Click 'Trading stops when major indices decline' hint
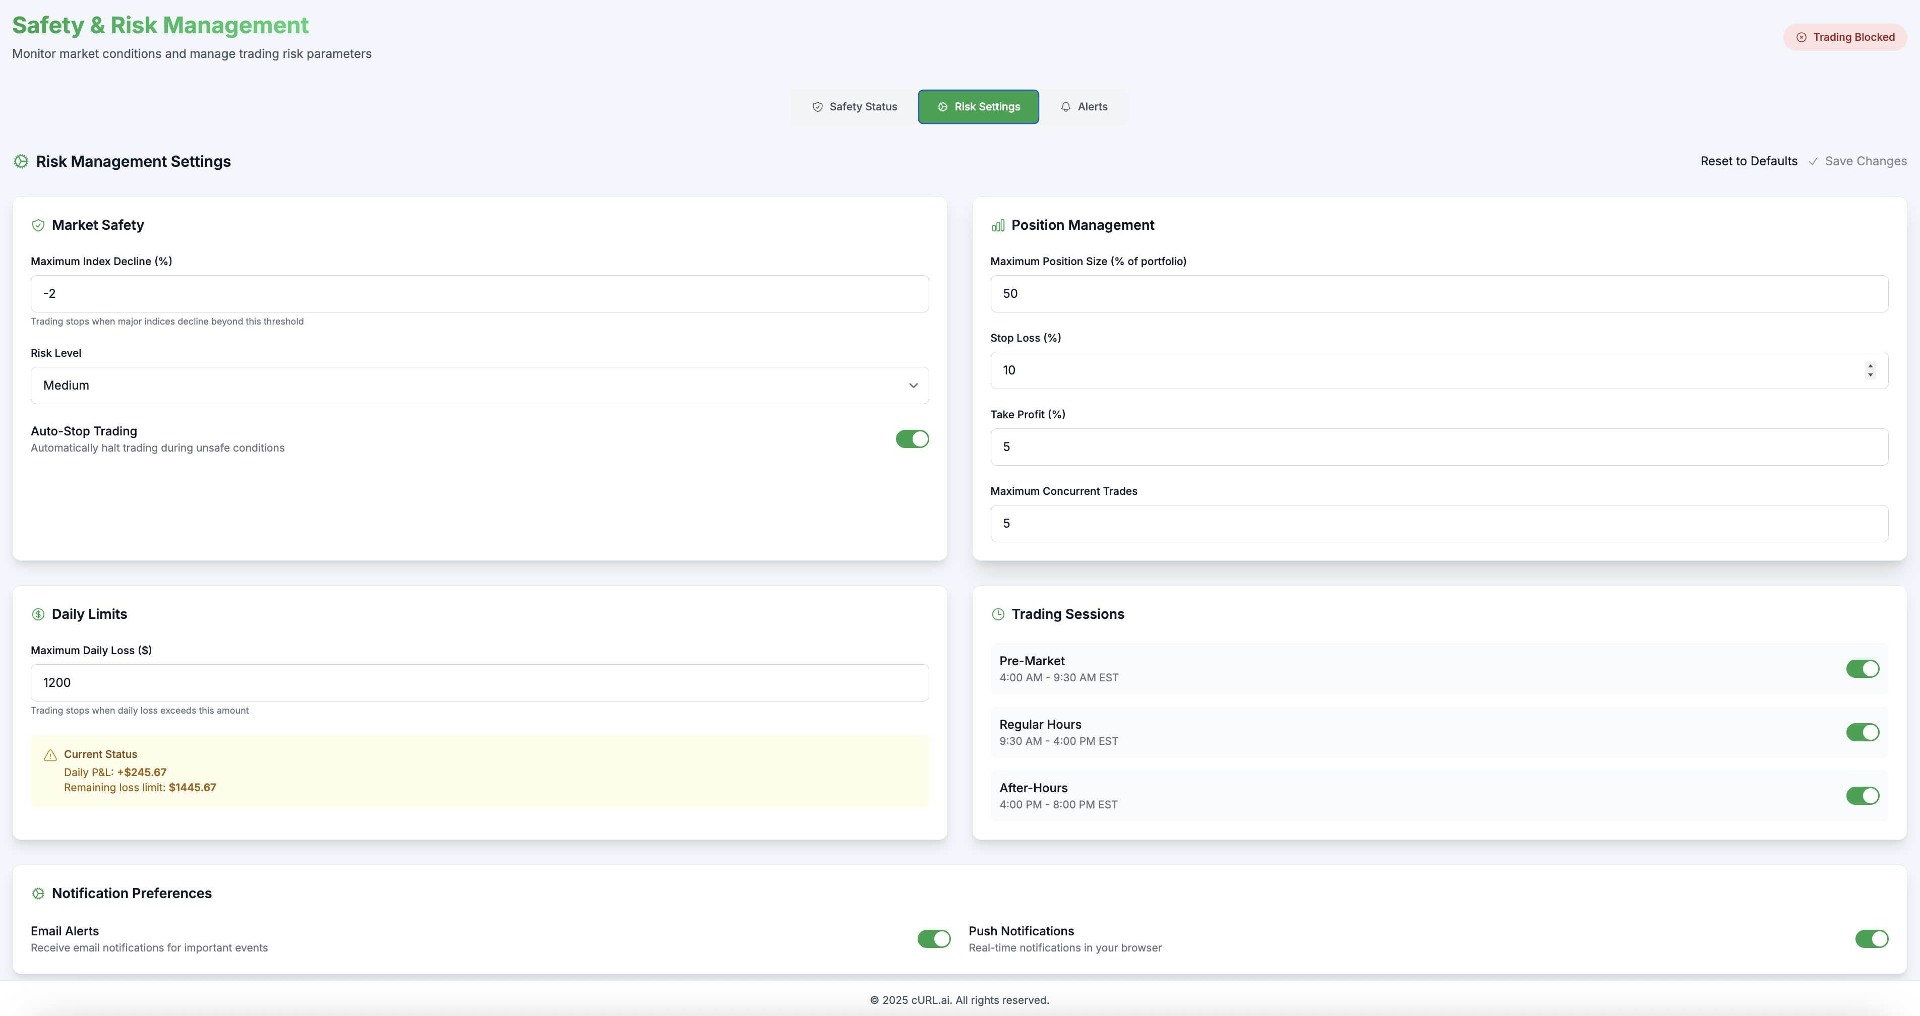Image resolution: width=1920 pixels, height=1016 pixels. pyautogui.click(x=167, y=322)
